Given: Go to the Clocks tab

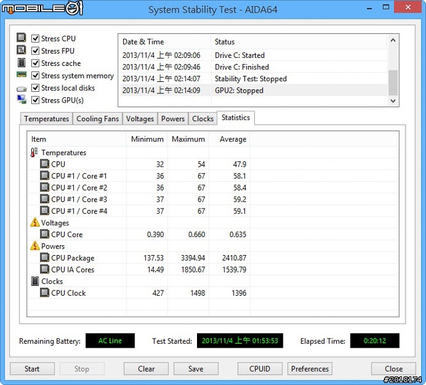Looking at the screenshot, I should click(x=202, y=119).
